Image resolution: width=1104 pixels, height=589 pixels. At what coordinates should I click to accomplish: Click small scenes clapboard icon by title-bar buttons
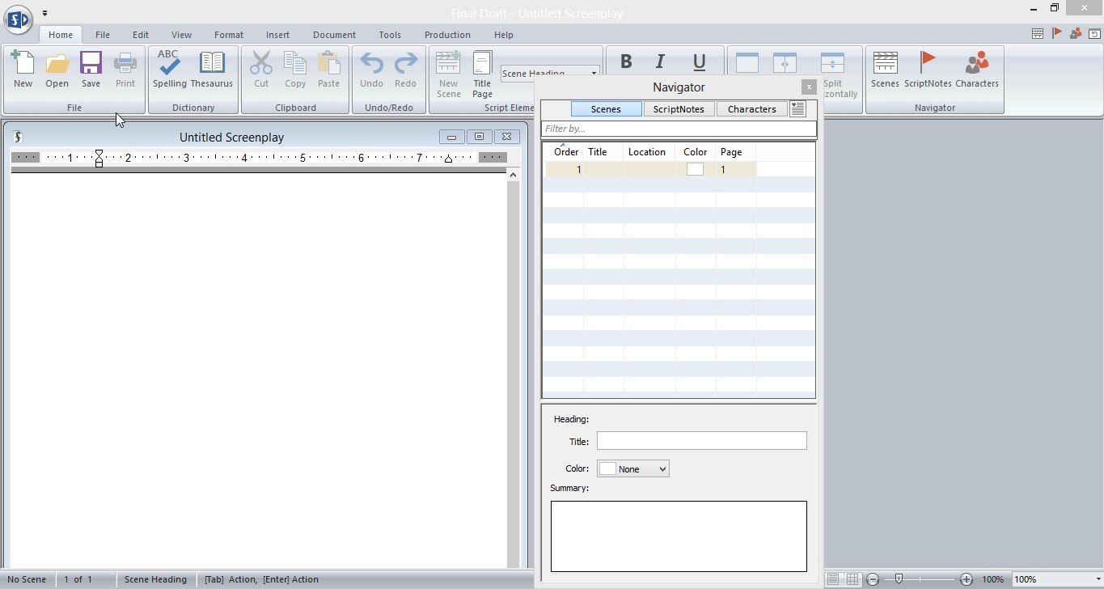(1038, 34)
